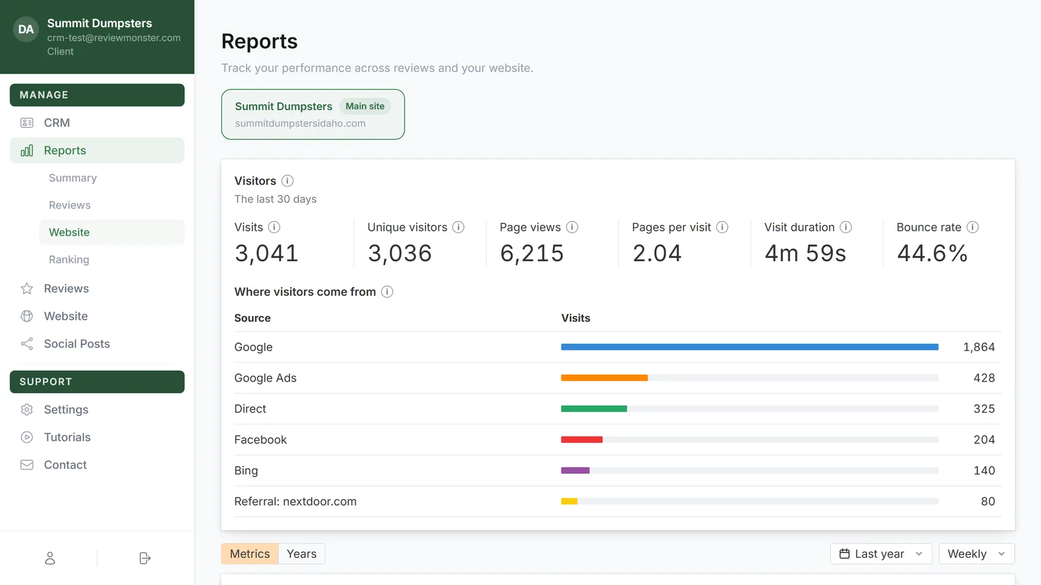1041x585 pixels.
Task: Select the Website report sub-item
Action: pyautogui.click(x=112, y=232)
